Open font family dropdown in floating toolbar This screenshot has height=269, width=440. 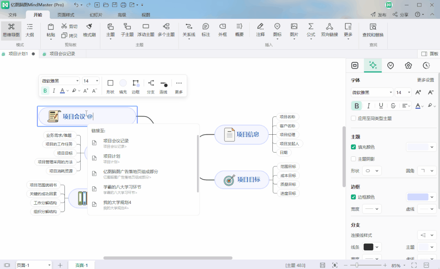pyautogui.click(x=60, y=81)
